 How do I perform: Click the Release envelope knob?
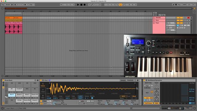tap(124, 103)
